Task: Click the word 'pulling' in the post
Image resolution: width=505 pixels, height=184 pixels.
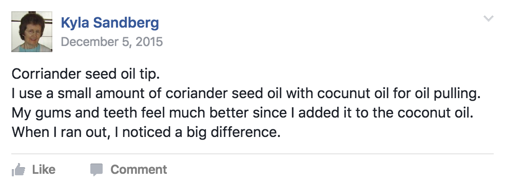Action: tap(457, 94)
